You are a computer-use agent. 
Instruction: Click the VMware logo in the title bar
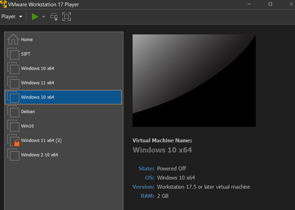point(3,4)
